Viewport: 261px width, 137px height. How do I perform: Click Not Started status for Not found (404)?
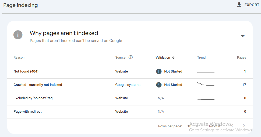[x=173, y=71]
